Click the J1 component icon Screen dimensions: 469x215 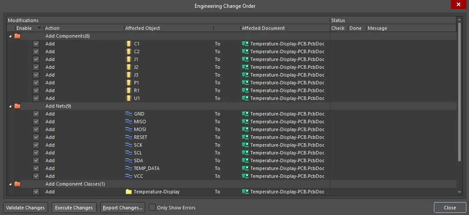pyautogui.click(x=129, y=59)
